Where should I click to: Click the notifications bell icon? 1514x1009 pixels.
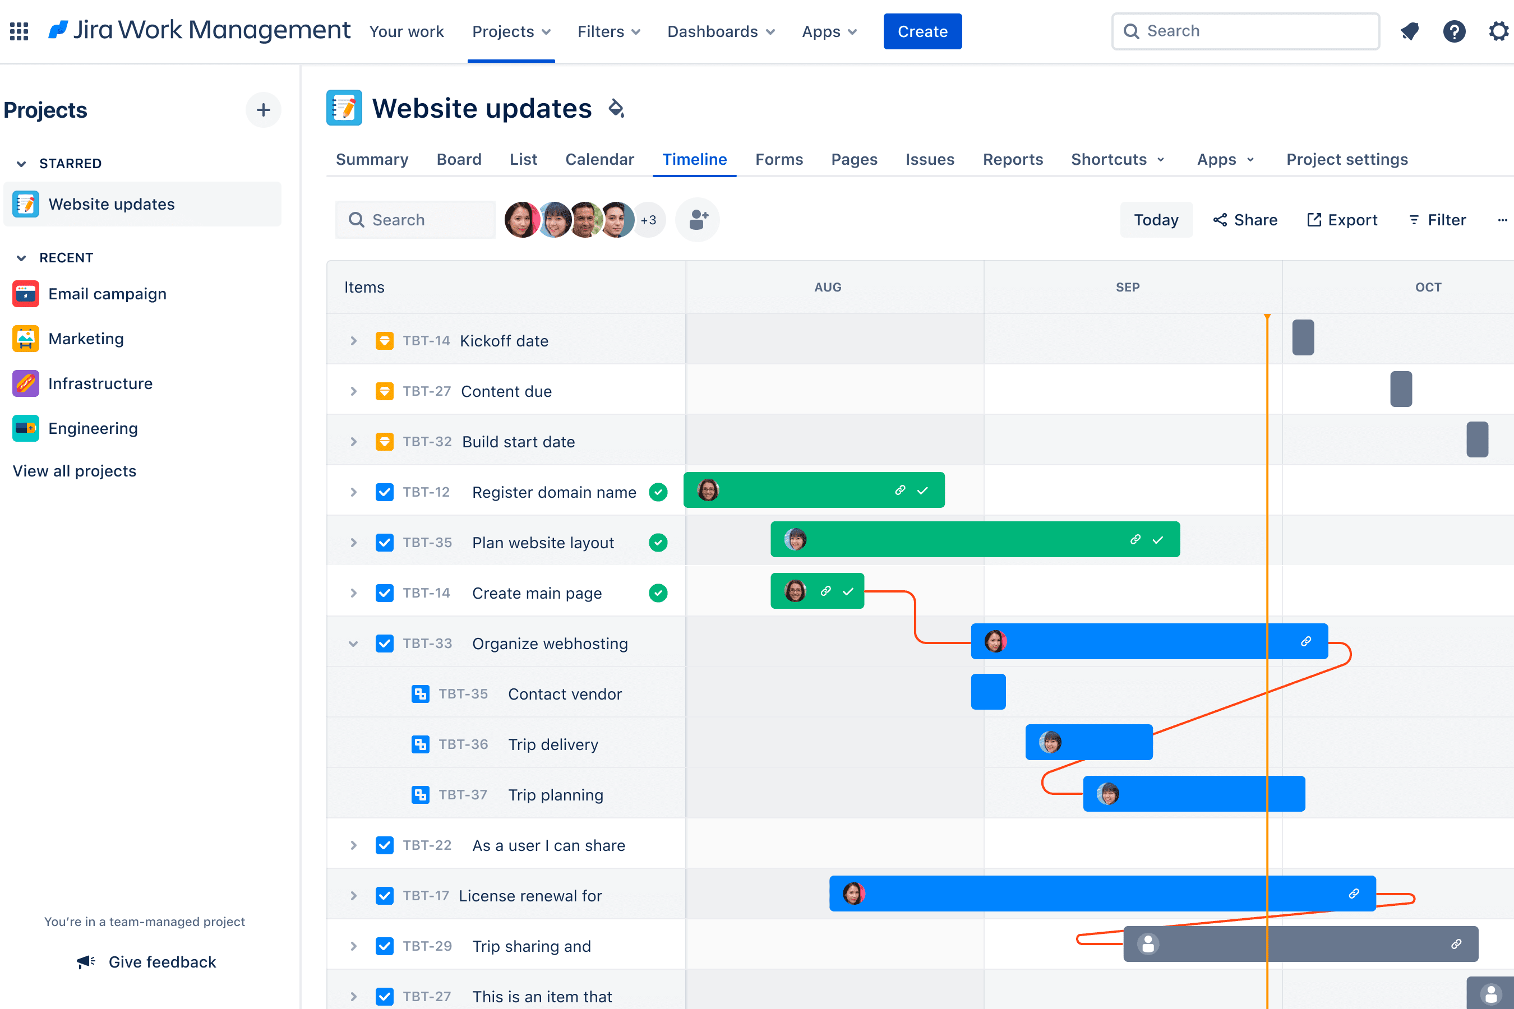point(1409,31)
